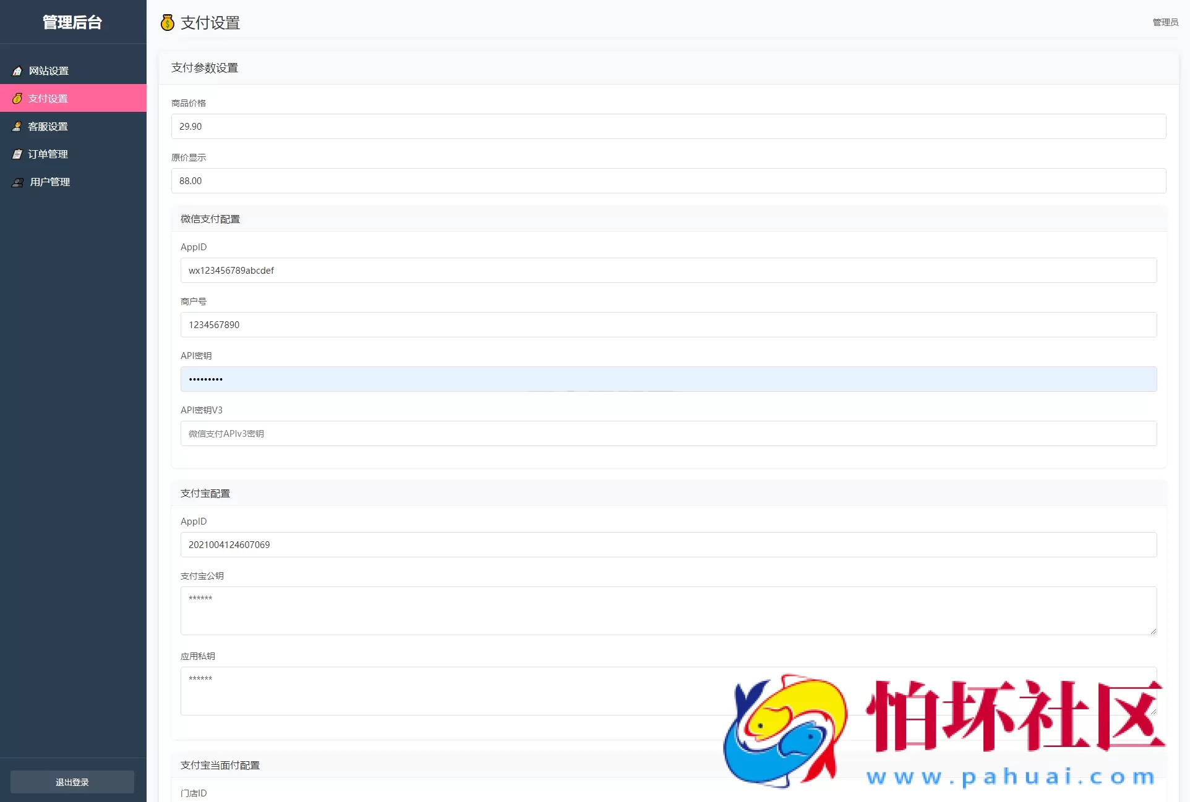Focus the 商品价格 input field
Image resolution: width=1190 pixels, height=802 pixels.
click(x=668, y=126)
